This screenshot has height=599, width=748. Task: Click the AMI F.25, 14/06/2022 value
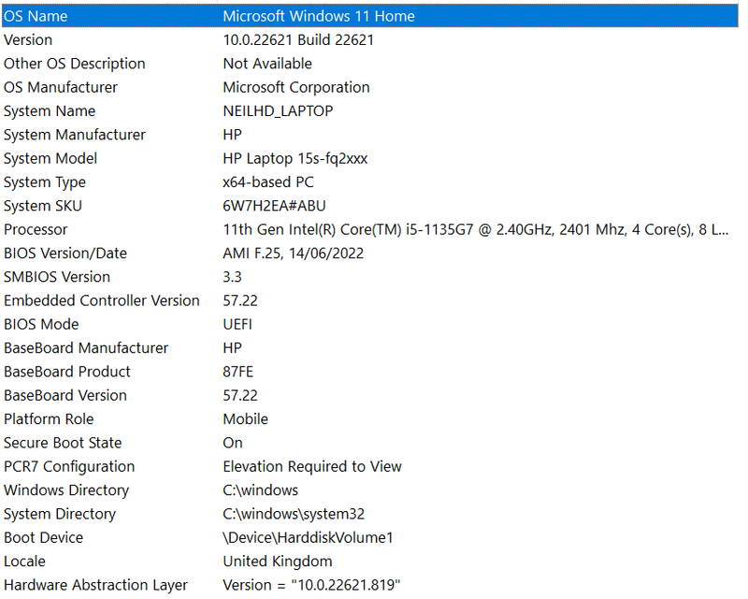[294, 253]
